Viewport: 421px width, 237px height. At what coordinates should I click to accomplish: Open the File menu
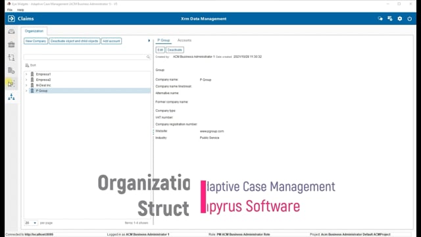tap(10, 10)
